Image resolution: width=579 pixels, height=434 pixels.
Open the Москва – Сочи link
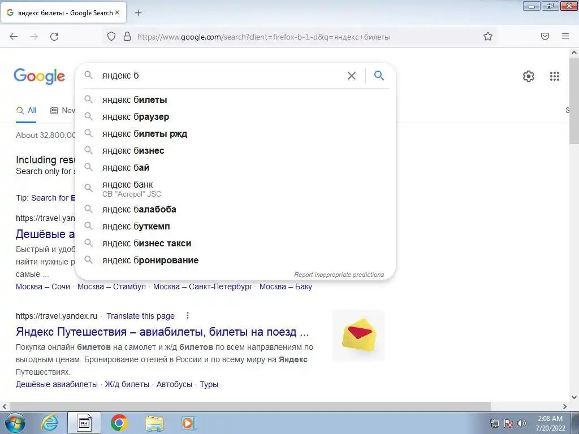tap(43, 287)
